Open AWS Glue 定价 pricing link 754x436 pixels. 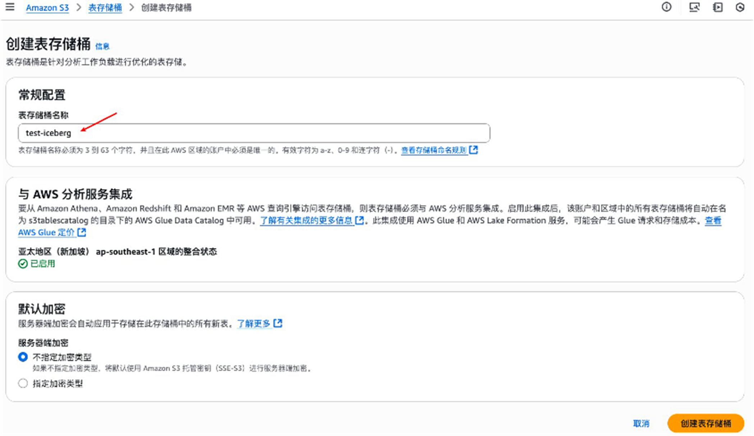(46, 232)
